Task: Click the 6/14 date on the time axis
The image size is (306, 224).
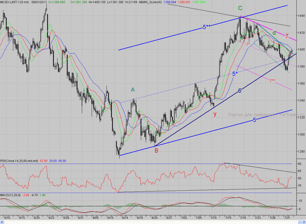Action: tap(125, 217)
